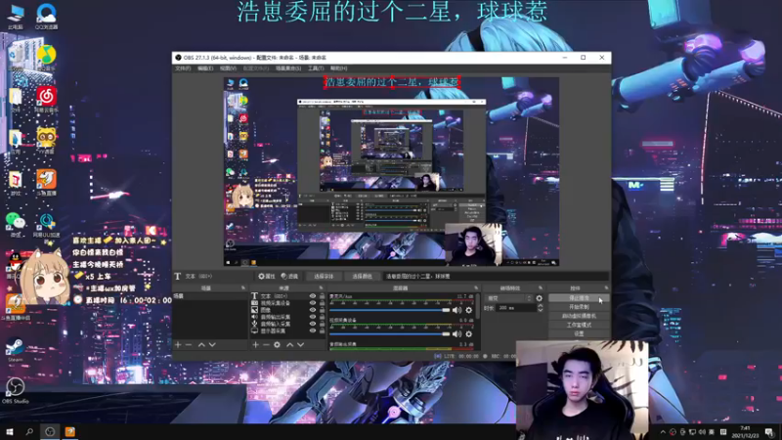
Task: Click the 选择颜色 color button
Action: tap(362, 276)
